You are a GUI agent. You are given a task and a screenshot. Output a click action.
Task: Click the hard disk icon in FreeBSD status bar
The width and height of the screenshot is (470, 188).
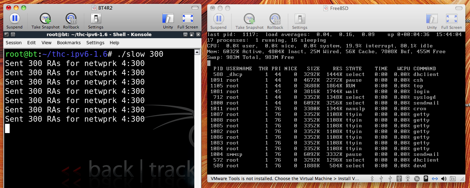(426, 178)
